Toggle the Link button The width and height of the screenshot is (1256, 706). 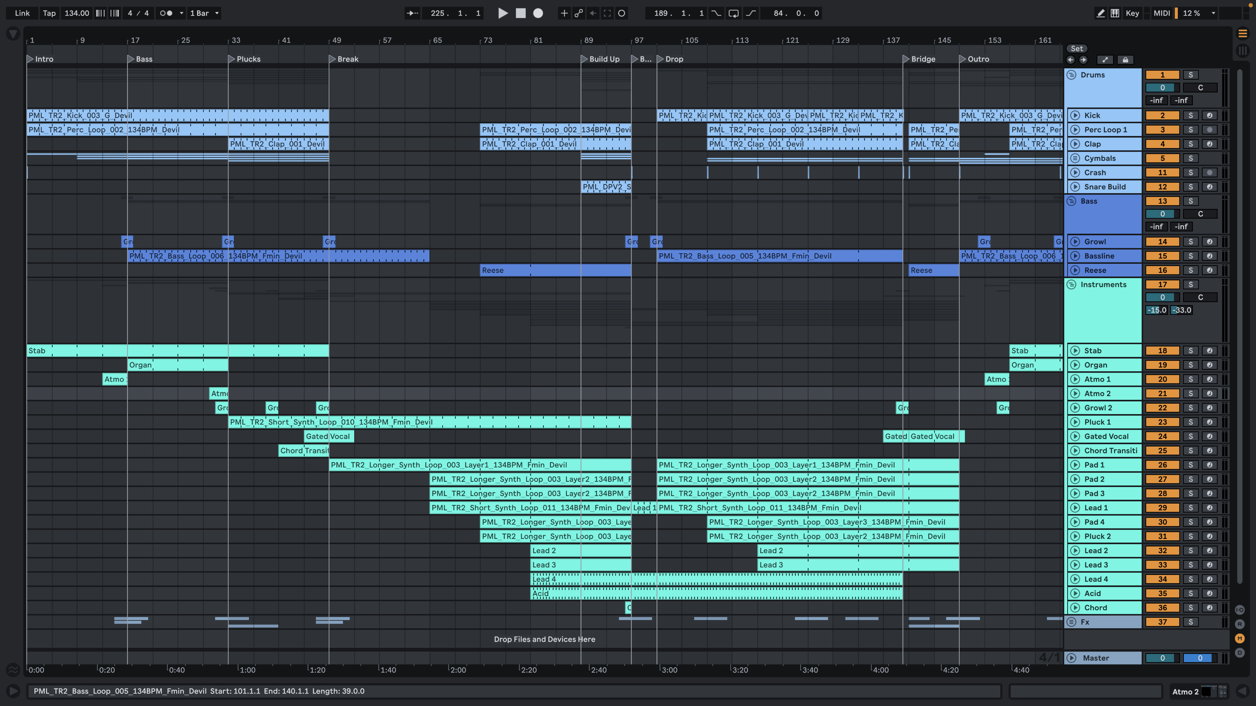click(x=22, y=13)
